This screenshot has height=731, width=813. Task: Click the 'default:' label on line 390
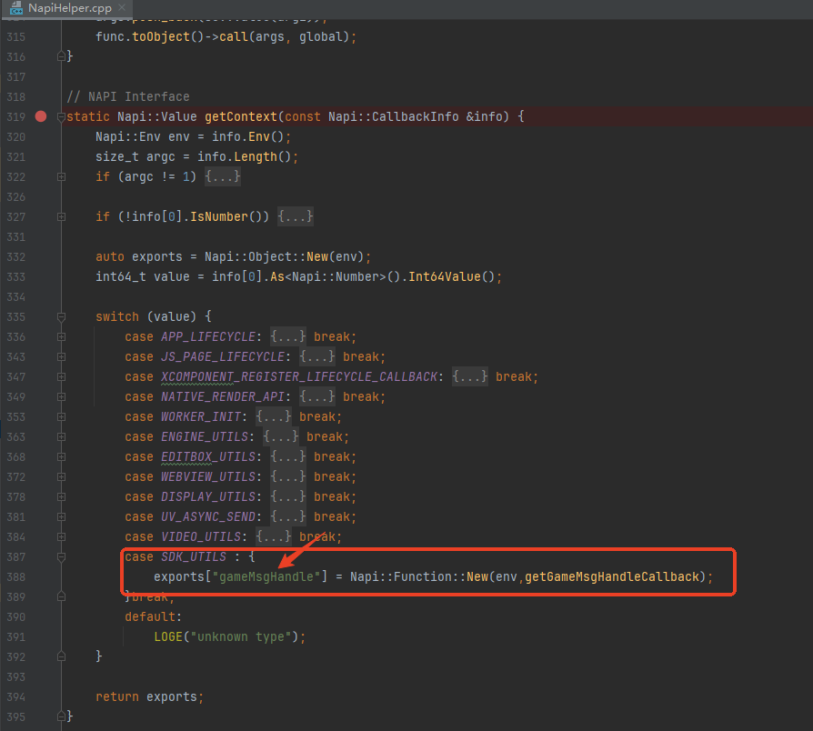pyautogui.click(x=154, y=617)
